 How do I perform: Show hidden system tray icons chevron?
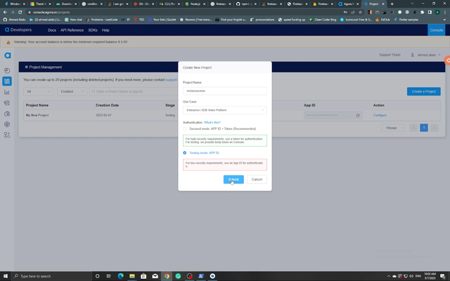[389, 276]
